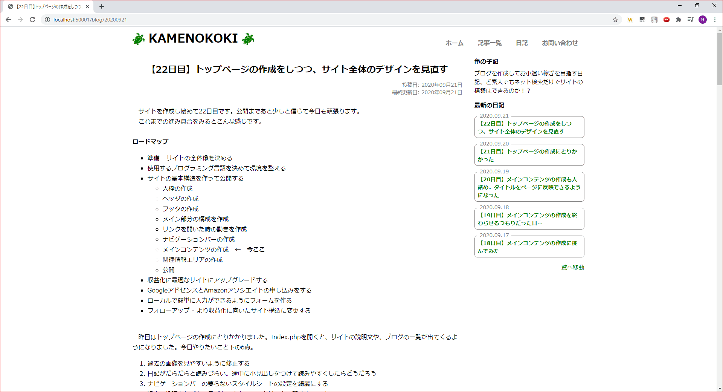The width and height of the screenshot is (723, 392).
Task: Click the video downloader extension icon
Action: [x=642, y=20]
